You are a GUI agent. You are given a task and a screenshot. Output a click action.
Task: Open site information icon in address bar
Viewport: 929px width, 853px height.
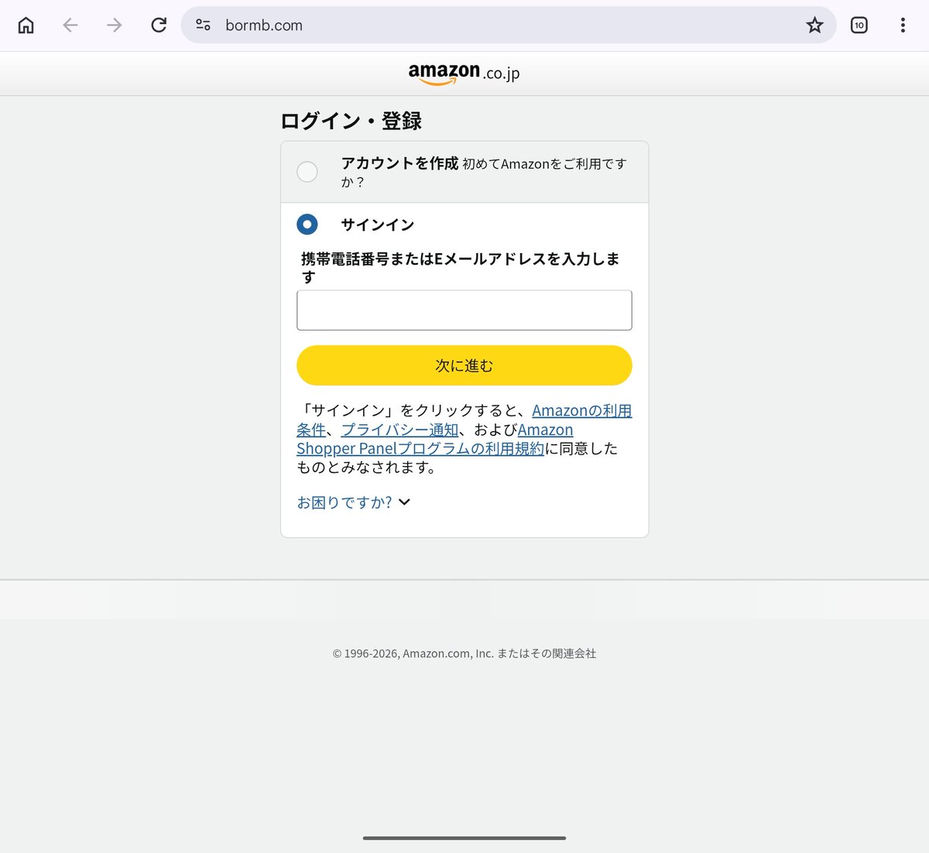204,25
